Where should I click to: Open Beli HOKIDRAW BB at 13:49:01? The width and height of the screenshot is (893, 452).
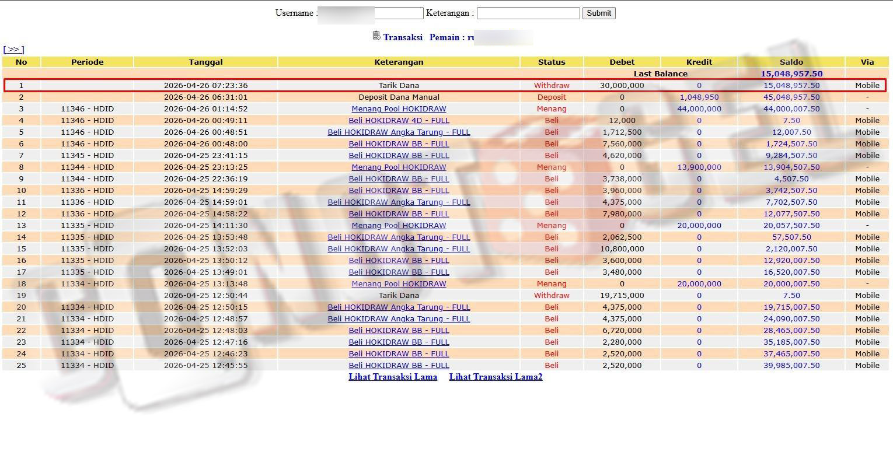[399, 272]
